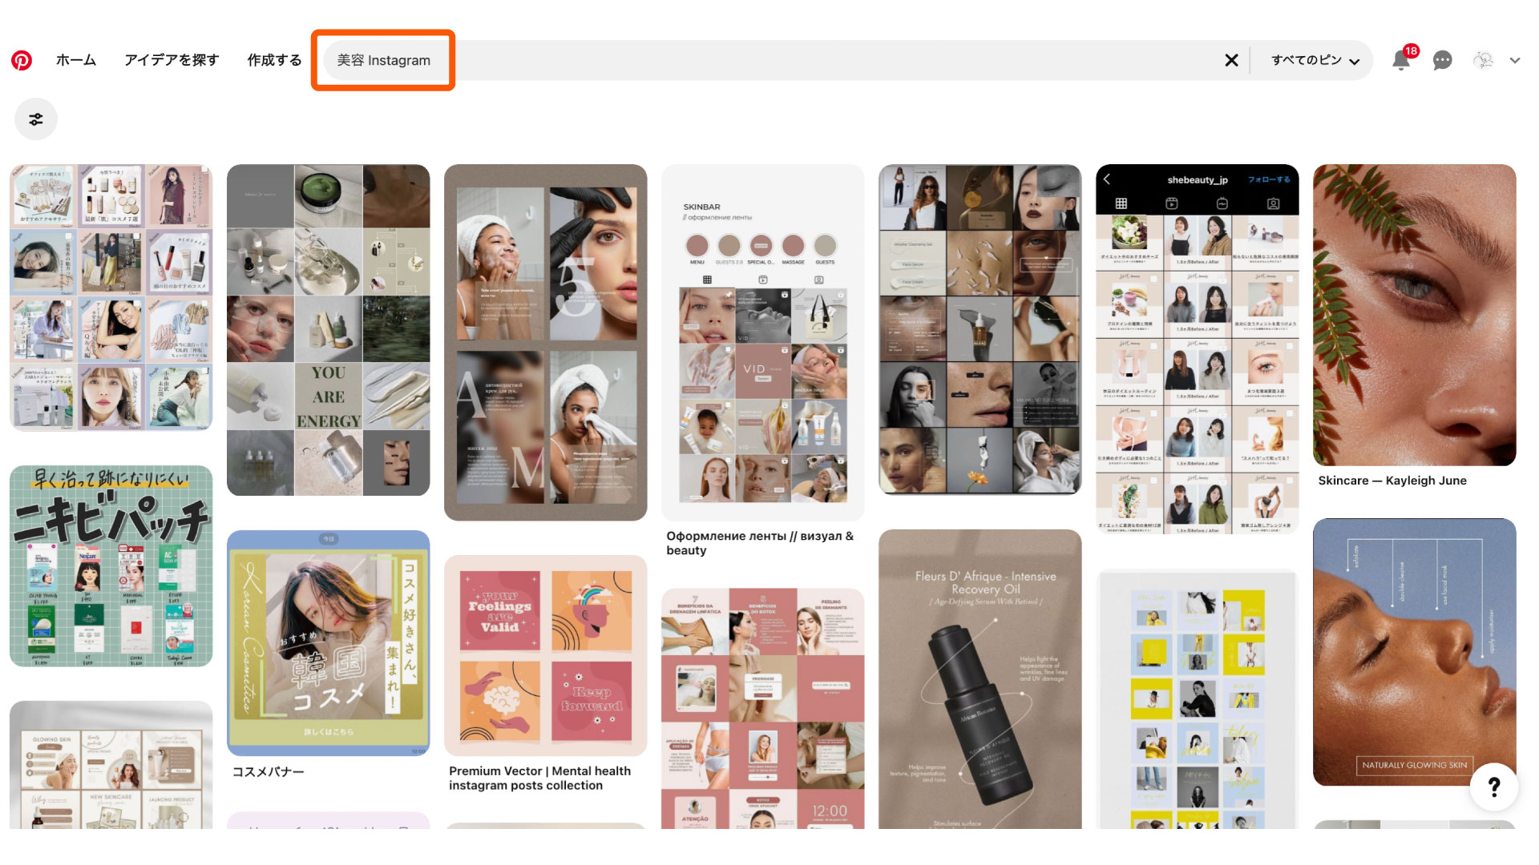Open the 作成する menu
Screen dimensions: 1539x865
tap(274, 60)
